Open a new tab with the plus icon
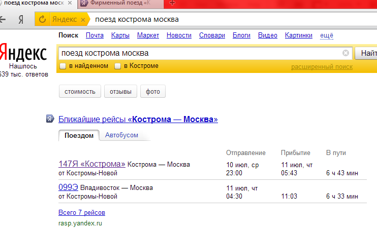Screen dimensions: 377x230 (172, 3)
